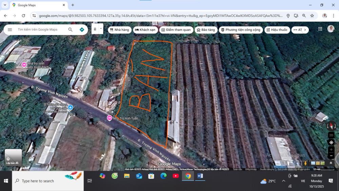This screenshot has height=191, width=339.
Task: Open the Google account avatar in Maps
Action: click(x=331, y=29)
